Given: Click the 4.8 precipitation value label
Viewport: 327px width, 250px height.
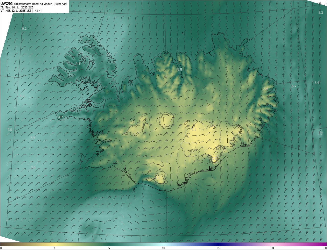Looking at the screenshot, I should point(78,63).
